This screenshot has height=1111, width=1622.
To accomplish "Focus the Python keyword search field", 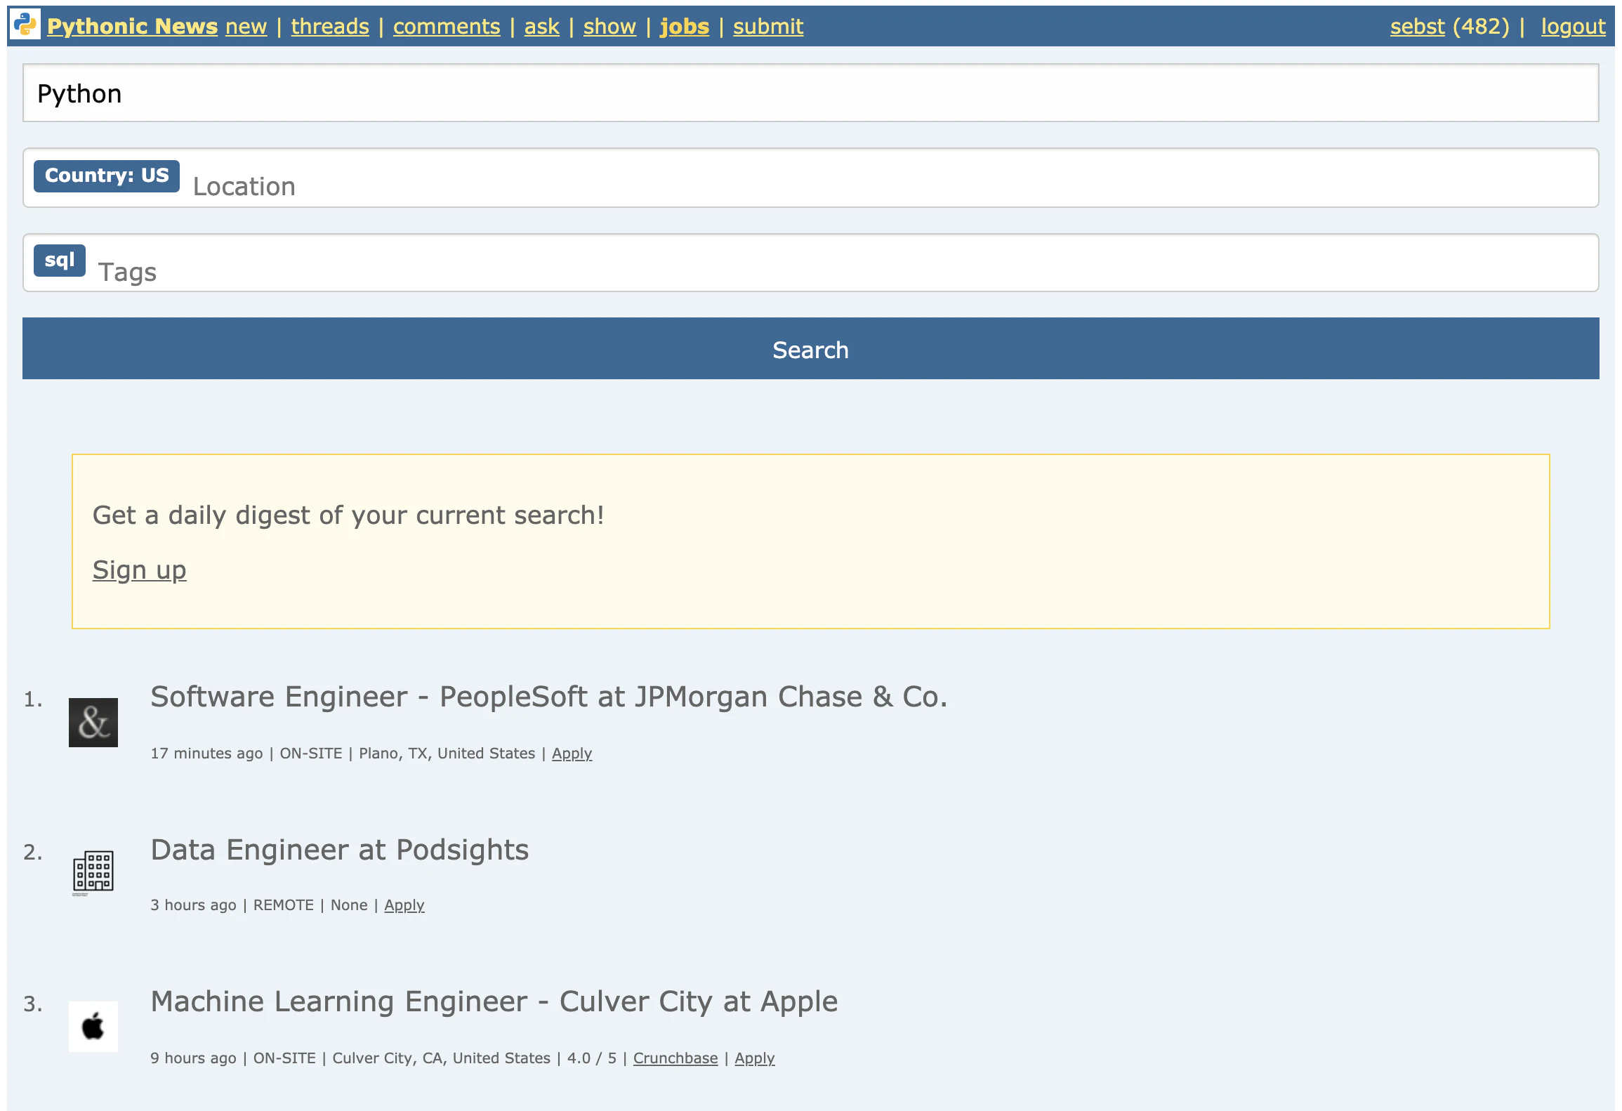I will (x=810, y=93).
